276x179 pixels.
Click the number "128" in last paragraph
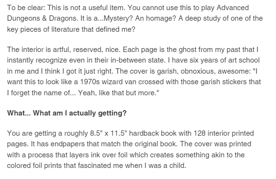tap(200, 133)
